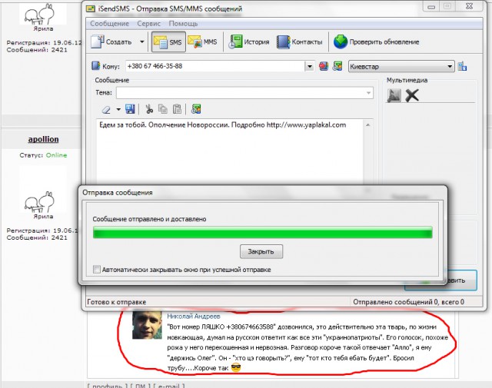Image resolution: width=492 pixels, height=388 pixels.
Task: Select the SMS mode button
Action: click(168, 41)
